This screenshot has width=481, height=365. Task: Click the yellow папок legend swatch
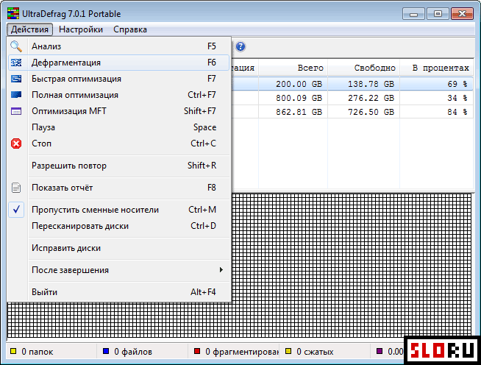click(x=13, y=351)
